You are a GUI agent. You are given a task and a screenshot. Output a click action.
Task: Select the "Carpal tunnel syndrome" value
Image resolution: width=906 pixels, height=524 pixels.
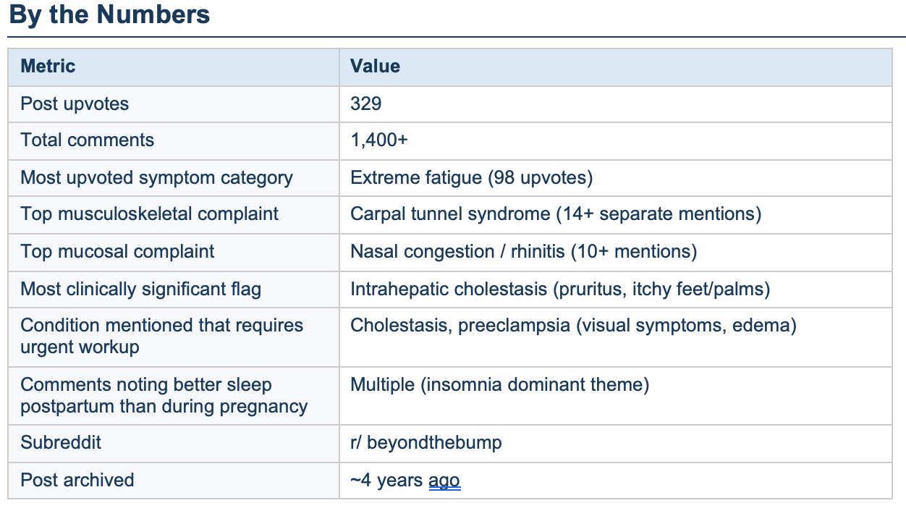(x=555, y=214)
